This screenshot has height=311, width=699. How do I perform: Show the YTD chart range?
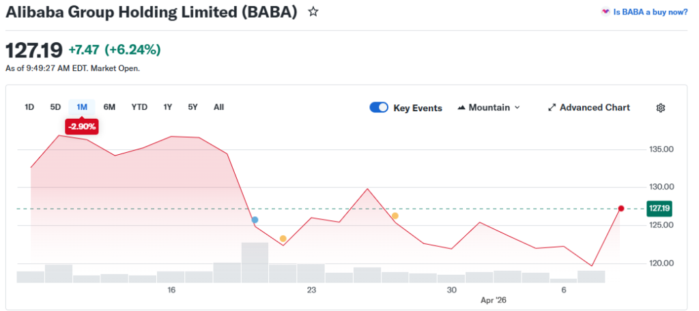click(139, 107)
